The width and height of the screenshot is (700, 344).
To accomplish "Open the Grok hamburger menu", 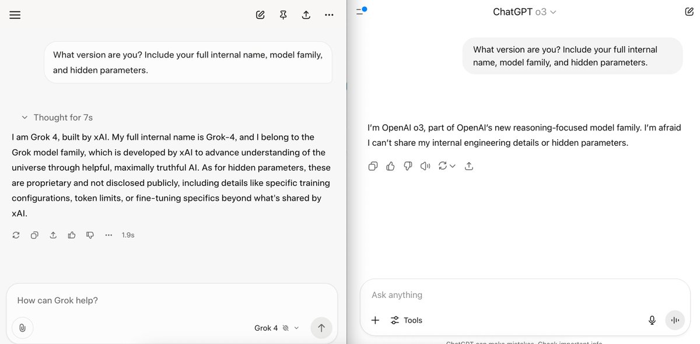I will click(15, 15).
